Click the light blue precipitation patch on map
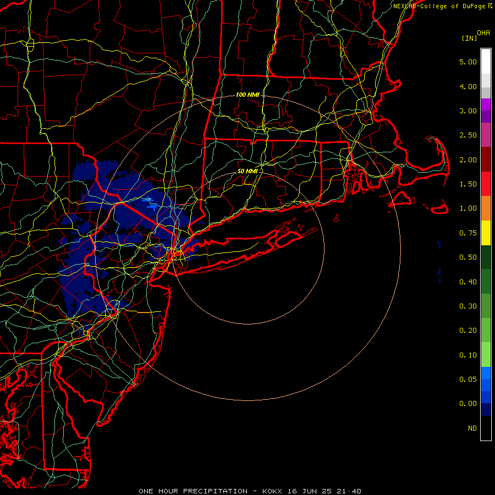Viewport: 495px width, 495px height. 150,204
